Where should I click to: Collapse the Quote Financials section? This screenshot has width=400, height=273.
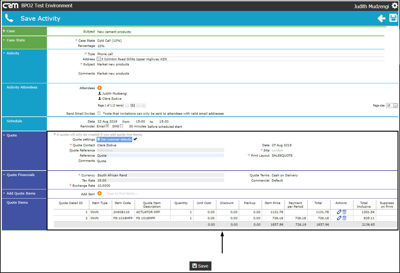pyautogui.click(x=4, y=175)
